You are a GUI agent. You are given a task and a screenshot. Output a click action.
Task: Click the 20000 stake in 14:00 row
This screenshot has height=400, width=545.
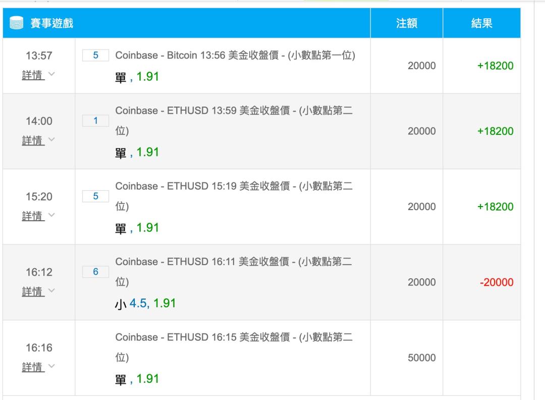tap(421, 131)
